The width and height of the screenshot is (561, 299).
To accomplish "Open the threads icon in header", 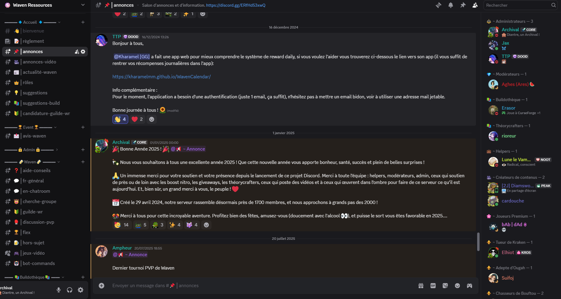I will click(x=438, y=5).
